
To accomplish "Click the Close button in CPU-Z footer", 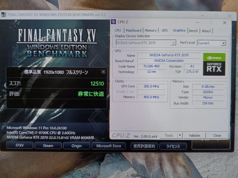I will pyautogui.click(x=217, y=136).
